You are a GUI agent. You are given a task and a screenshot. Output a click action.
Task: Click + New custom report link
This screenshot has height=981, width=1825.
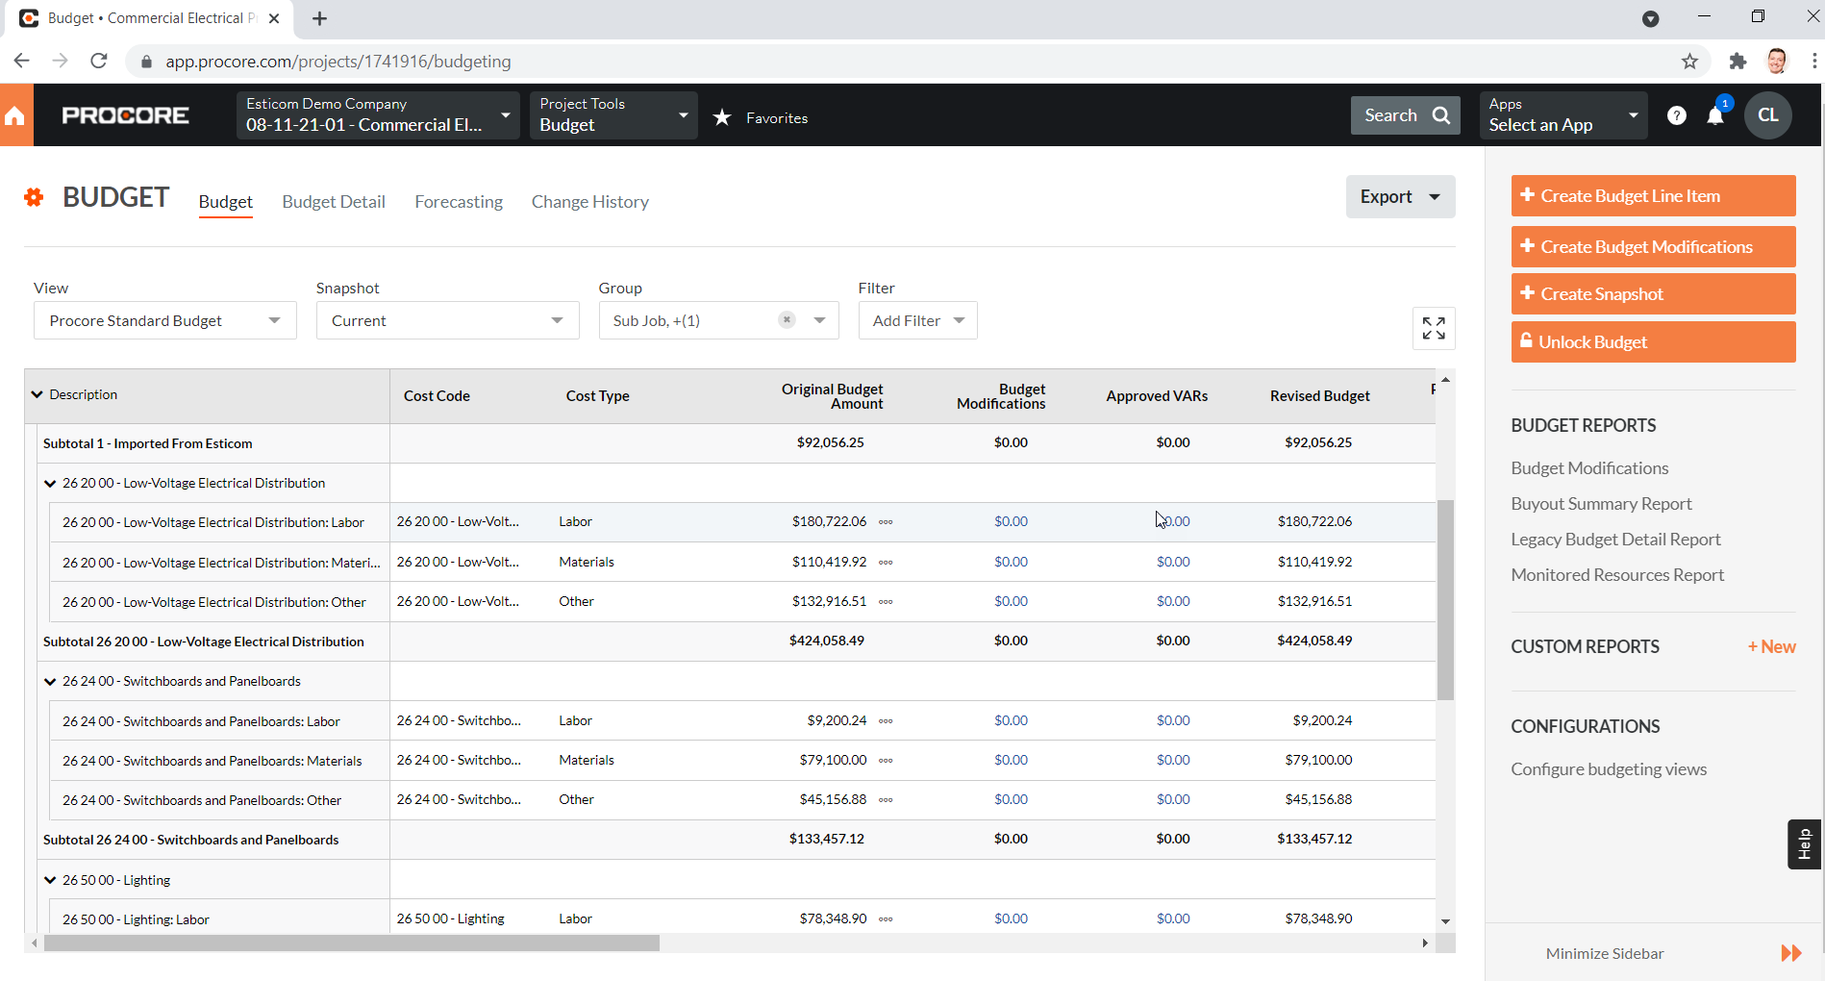(1771, 647)
